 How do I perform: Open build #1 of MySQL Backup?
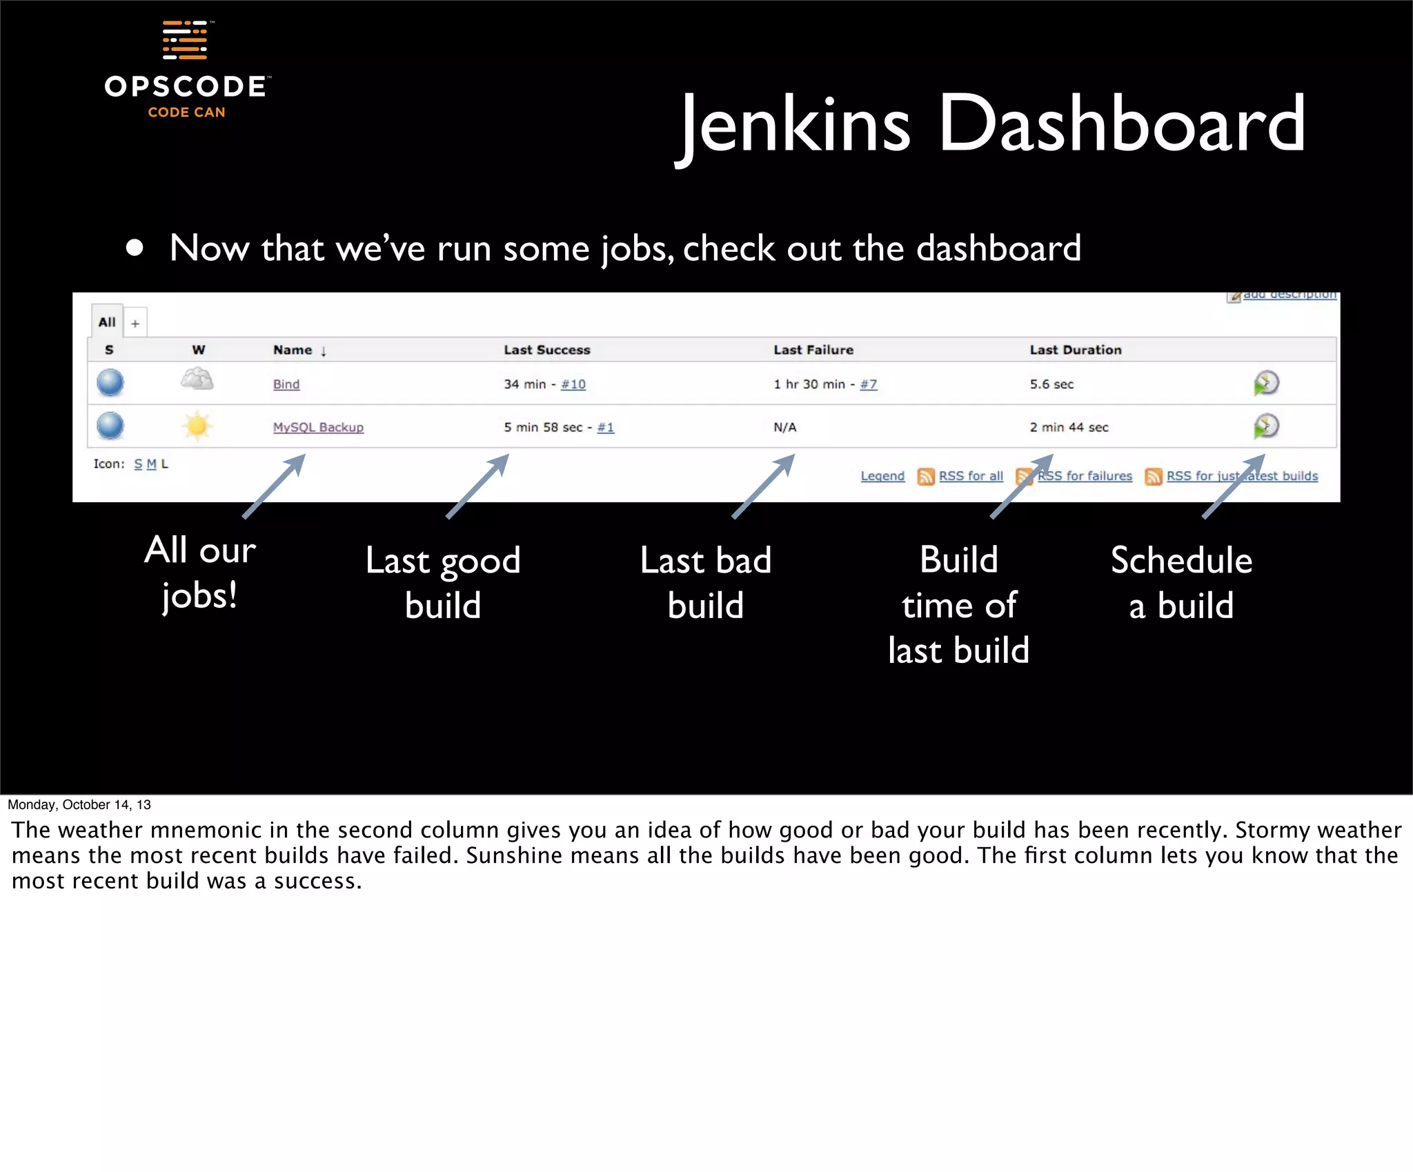[606, 428]
